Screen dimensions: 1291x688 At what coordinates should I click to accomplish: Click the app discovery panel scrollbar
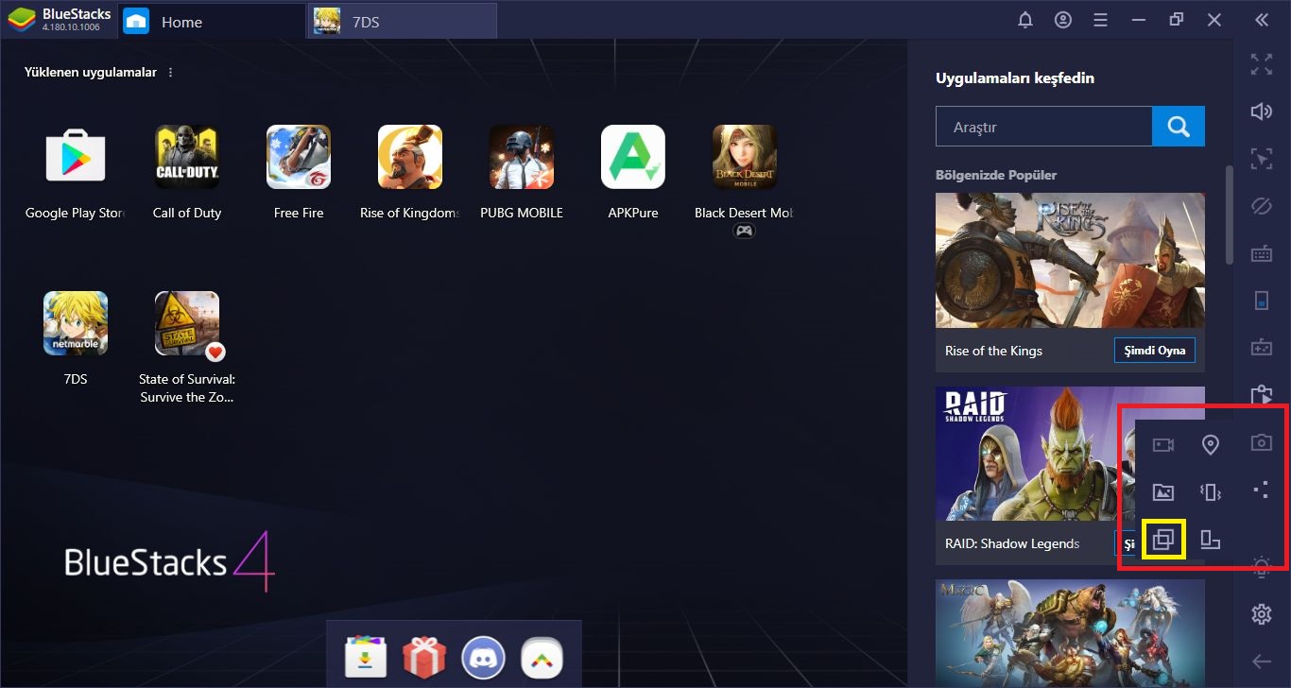1230,215
